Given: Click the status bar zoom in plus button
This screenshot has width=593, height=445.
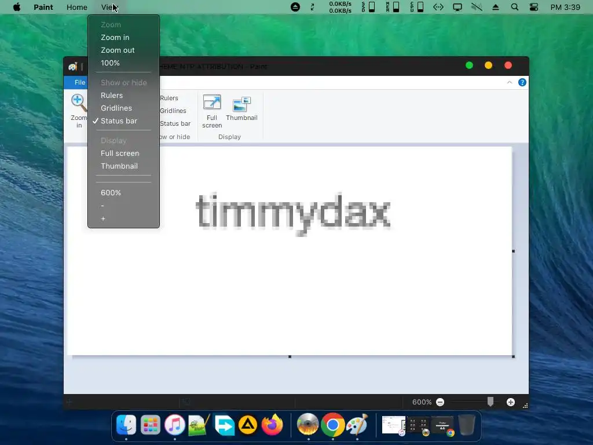Looking at the screenshot, I should point(511,402).
